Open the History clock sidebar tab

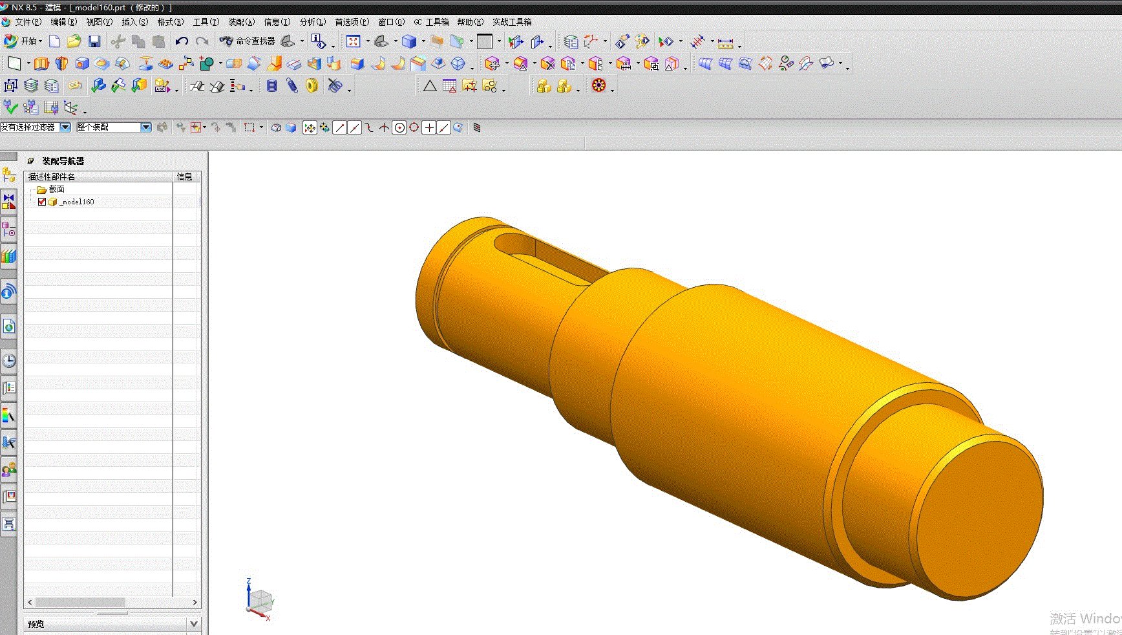8,360
